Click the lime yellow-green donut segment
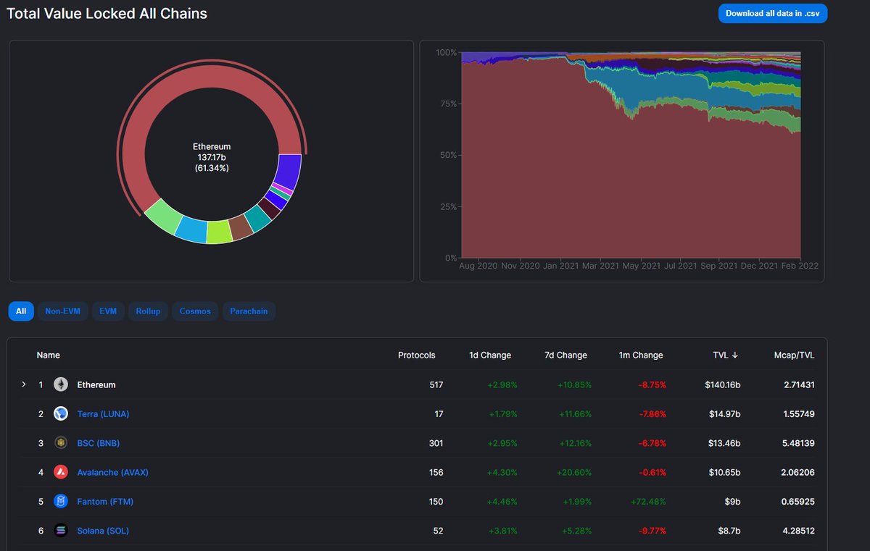Viewport: 870px width, 551px height. pyautogui.click(x=219, y=232)
